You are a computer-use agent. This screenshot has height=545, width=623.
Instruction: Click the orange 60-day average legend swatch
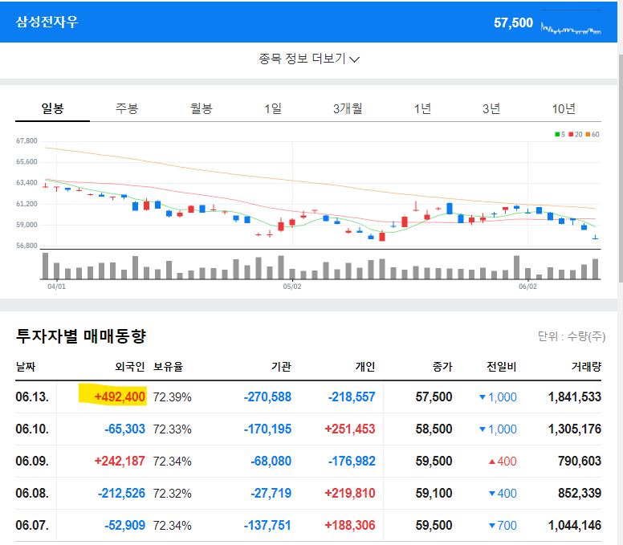pos(588,134)
